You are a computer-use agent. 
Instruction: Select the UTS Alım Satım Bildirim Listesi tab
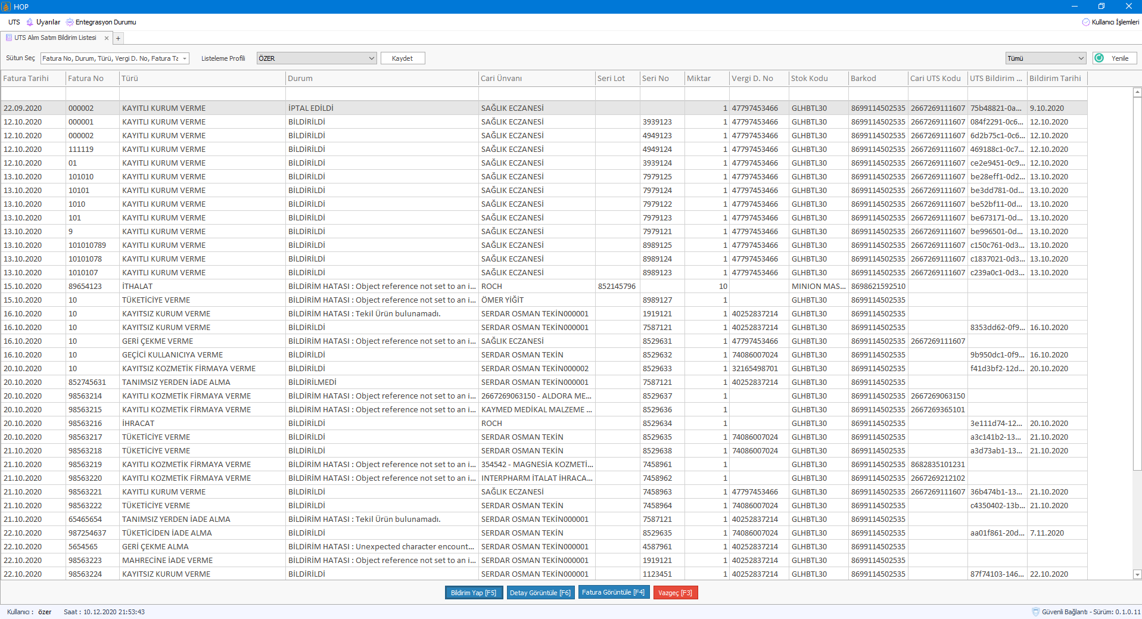(x=55, y=38)
